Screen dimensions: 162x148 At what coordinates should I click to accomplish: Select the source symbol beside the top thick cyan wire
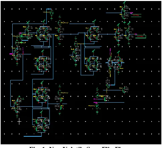coord(52,13)
